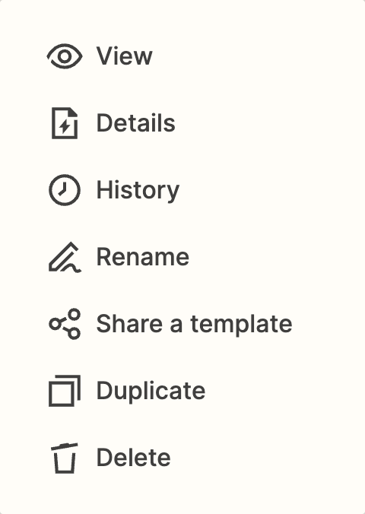This screenshot has height=514, width=365.
Task: Click the "Rename" text label
Action: tap(143, 257)
